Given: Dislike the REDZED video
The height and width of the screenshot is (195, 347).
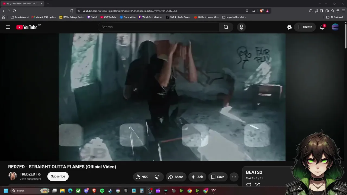Looking at the screenshot, I should [x=157, y=177].
